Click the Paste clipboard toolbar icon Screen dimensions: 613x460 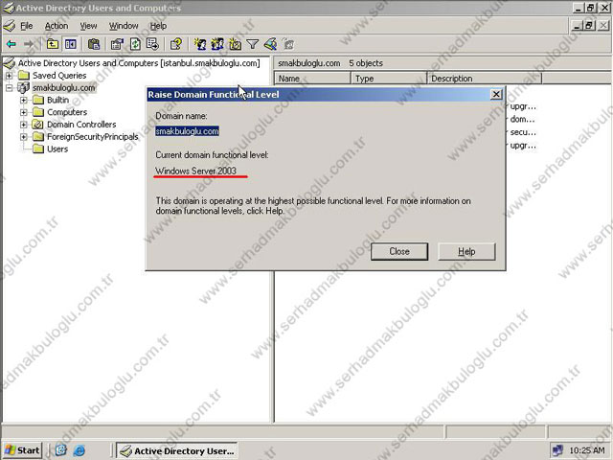pos(94,44)
